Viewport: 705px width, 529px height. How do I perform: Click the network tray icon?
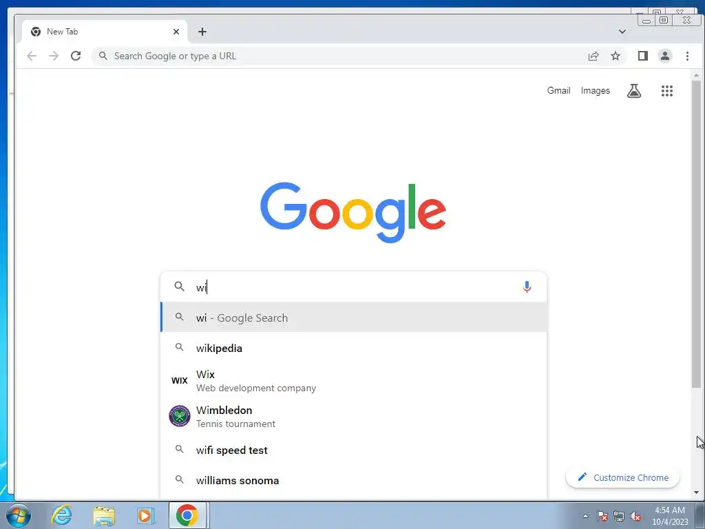[619, 516]
